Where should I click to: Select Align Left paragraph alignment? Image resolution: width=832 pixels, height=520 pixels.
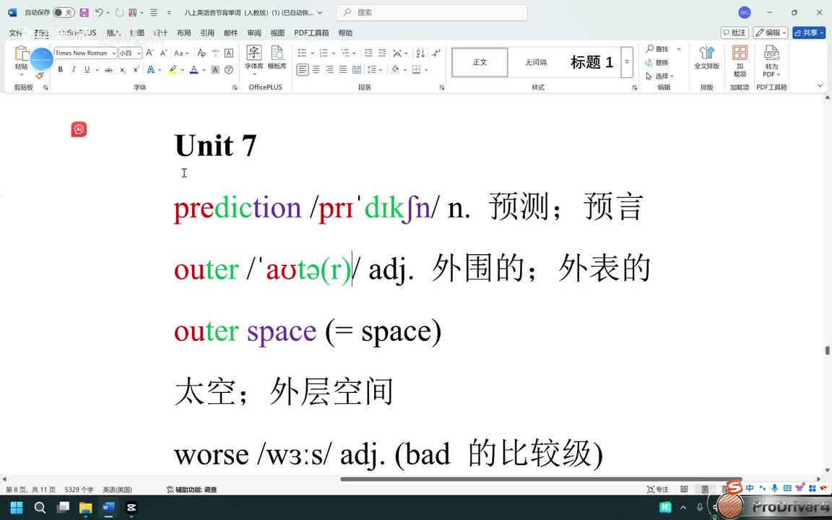[x=303, y=69]
